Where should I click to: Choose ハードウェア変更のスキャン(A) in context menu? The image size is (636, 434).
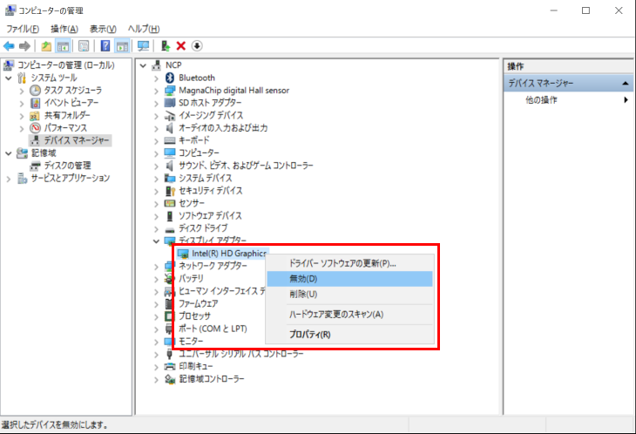tap(349, 315)
